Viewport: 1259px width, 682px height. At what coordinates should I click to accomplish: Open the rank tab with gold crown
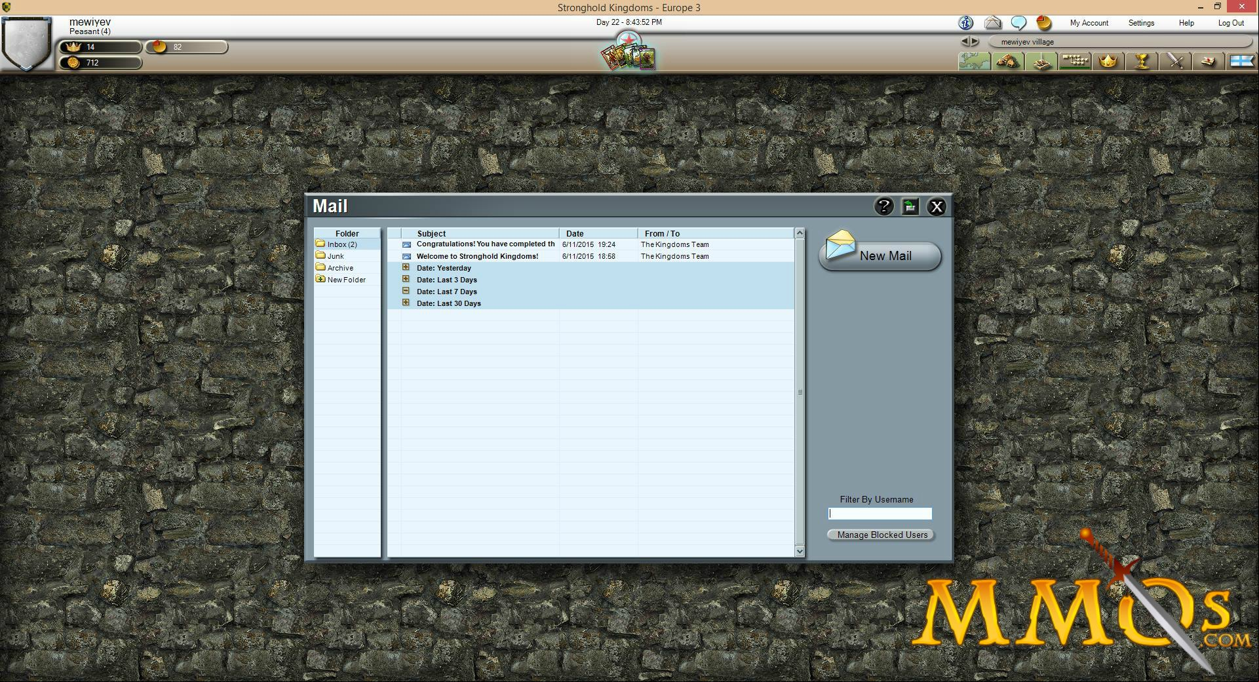coord(1108,61)
